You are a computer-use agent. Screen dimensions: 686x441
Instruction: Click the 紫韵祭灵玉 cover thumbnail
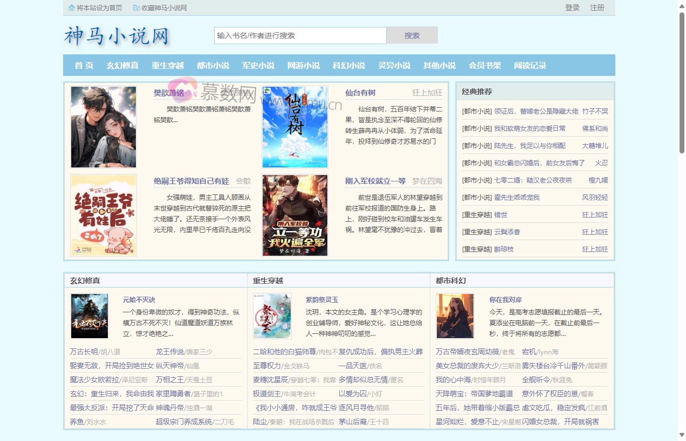[272, 316]
